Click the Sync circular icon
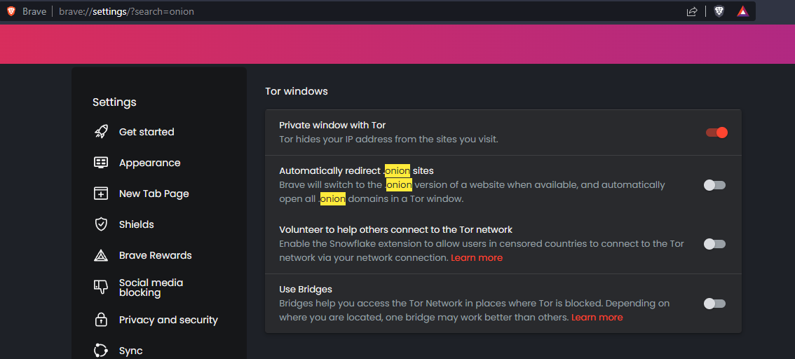 pos(101,351)
